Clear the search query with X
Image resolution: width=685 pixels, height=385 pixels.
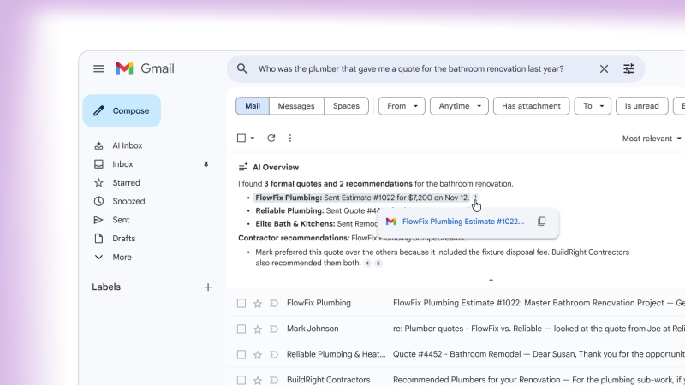click(x=604, y=68)
